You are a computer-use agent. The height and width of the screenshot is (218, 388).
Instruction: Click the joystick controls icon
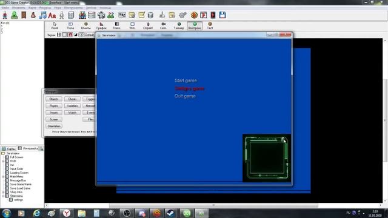pos(162,15)
